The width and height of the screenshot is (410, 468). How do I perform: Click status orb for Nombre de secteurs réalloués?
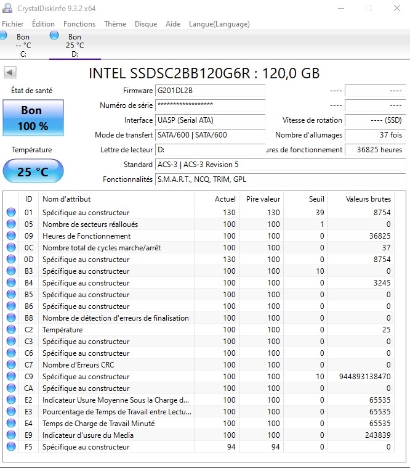click(11, 224)
